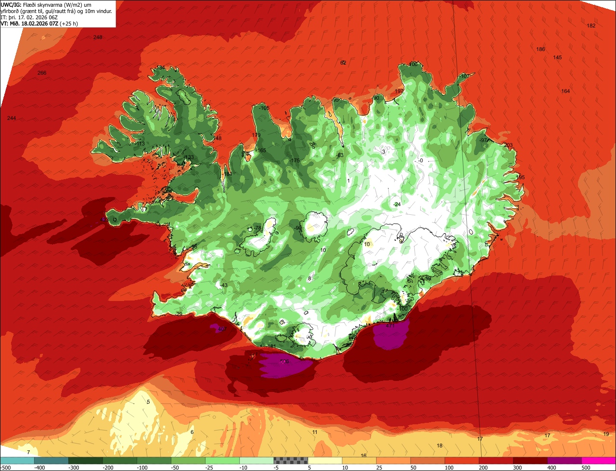616x471 pixels.
Task: Click the map value '-24' in the highlands
Action: 397,204
